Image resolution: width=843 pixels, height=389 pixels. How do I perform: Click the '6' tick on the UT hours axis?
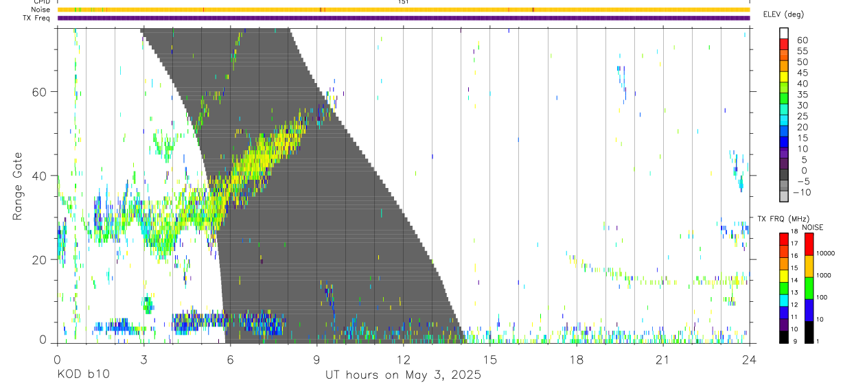230,359
